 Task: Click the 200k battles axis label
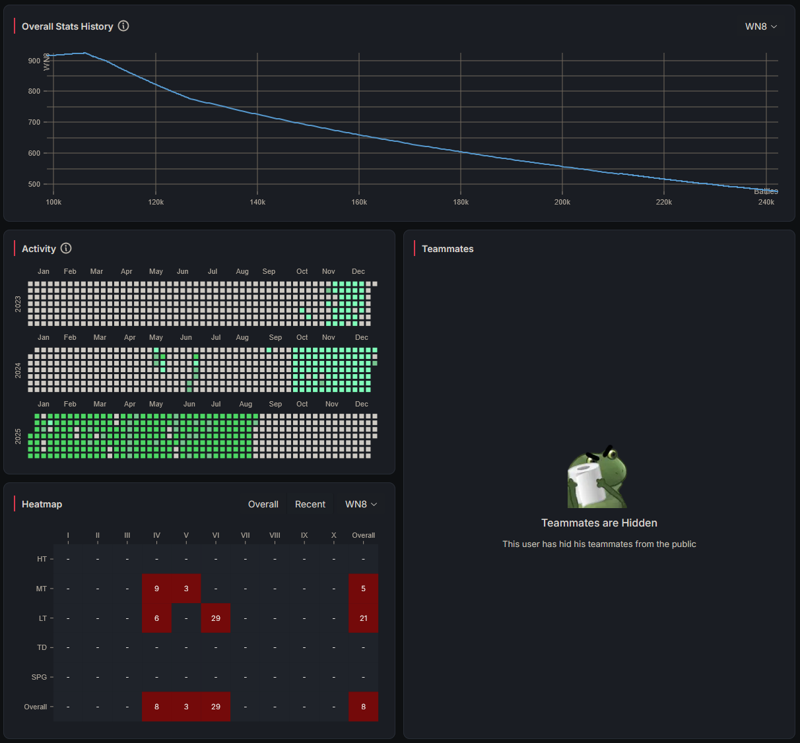pos(562,202)
